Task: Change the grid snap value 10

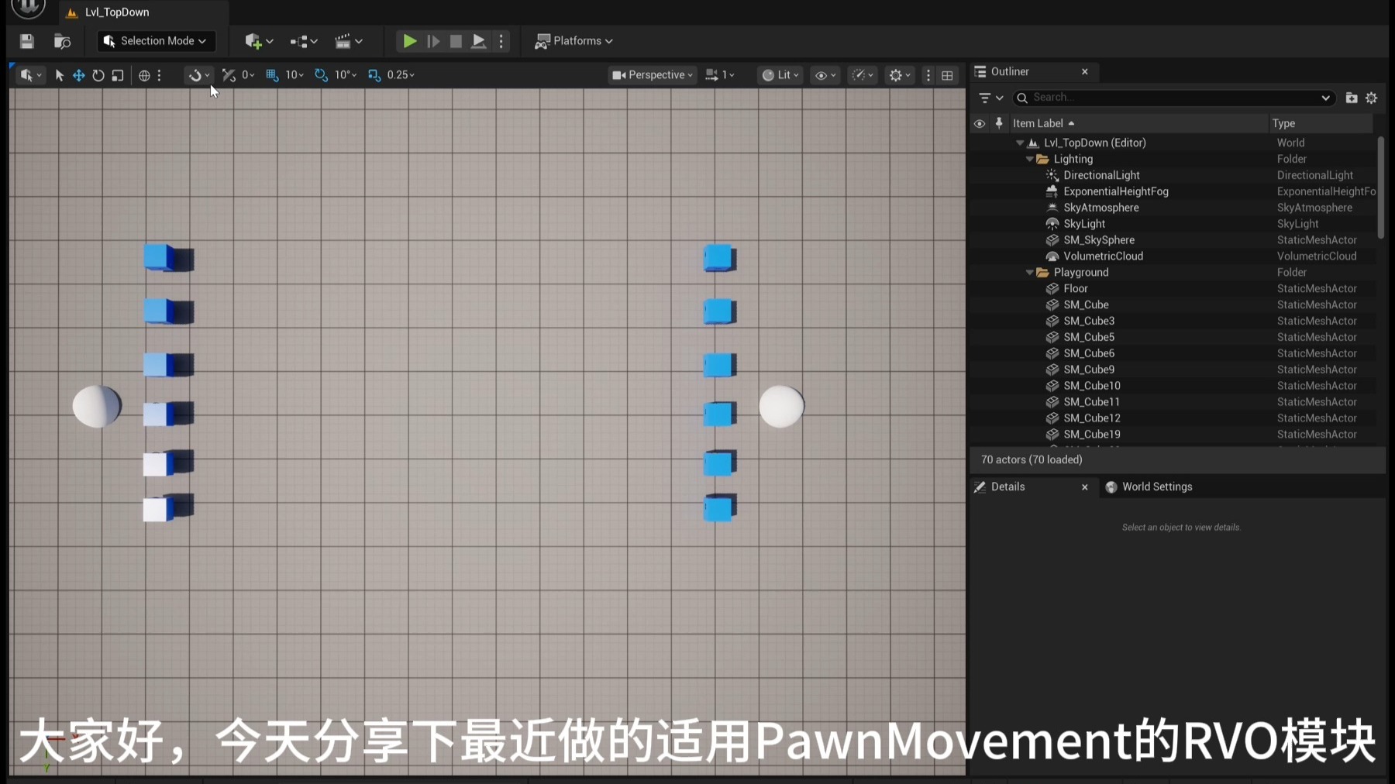Action: (x=294, y=75)
